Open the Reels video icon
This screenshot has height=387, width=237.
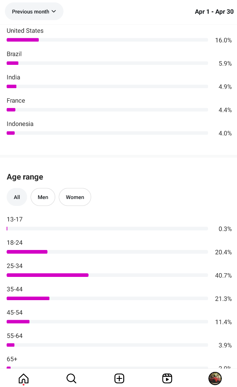167,378
